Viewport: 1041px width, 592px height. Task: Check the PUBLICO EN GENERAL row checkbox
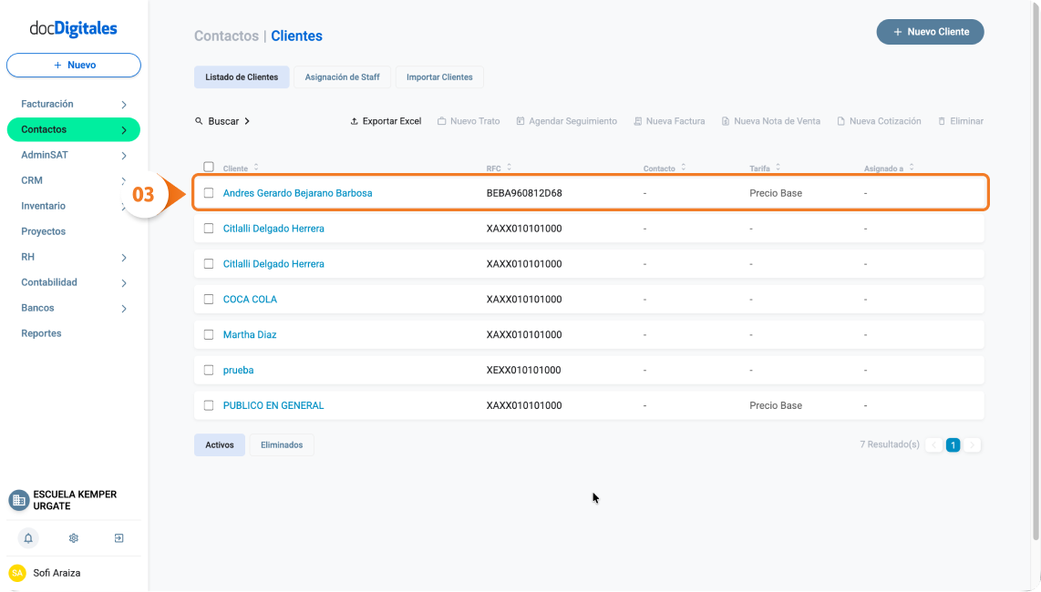pos(209,405)
